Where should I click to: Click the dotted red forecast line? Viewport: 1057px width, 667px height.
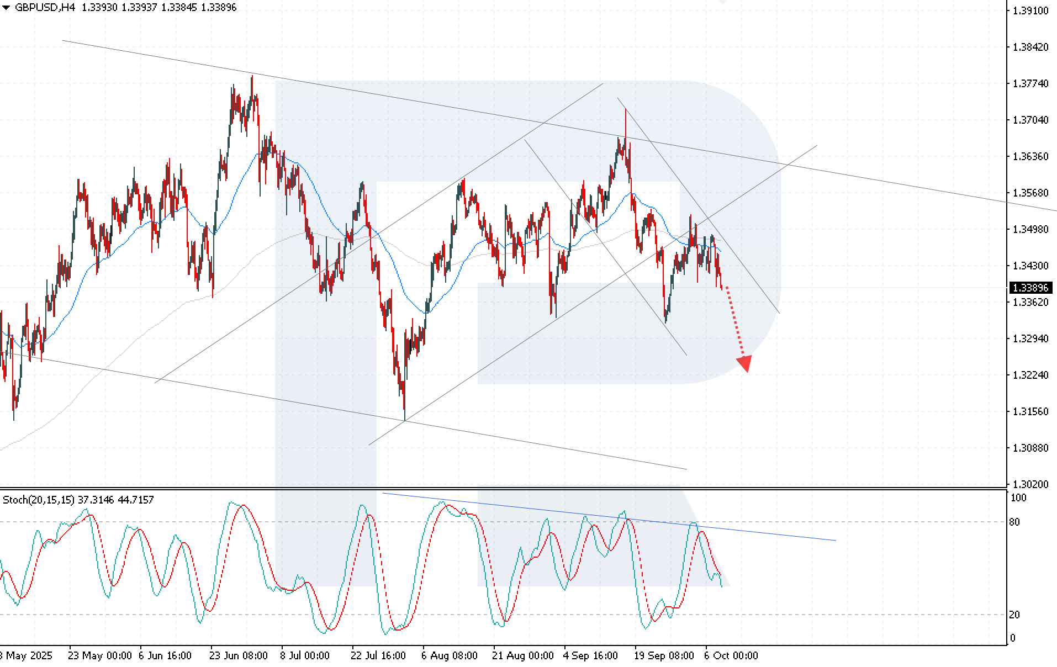click(734, 320)
